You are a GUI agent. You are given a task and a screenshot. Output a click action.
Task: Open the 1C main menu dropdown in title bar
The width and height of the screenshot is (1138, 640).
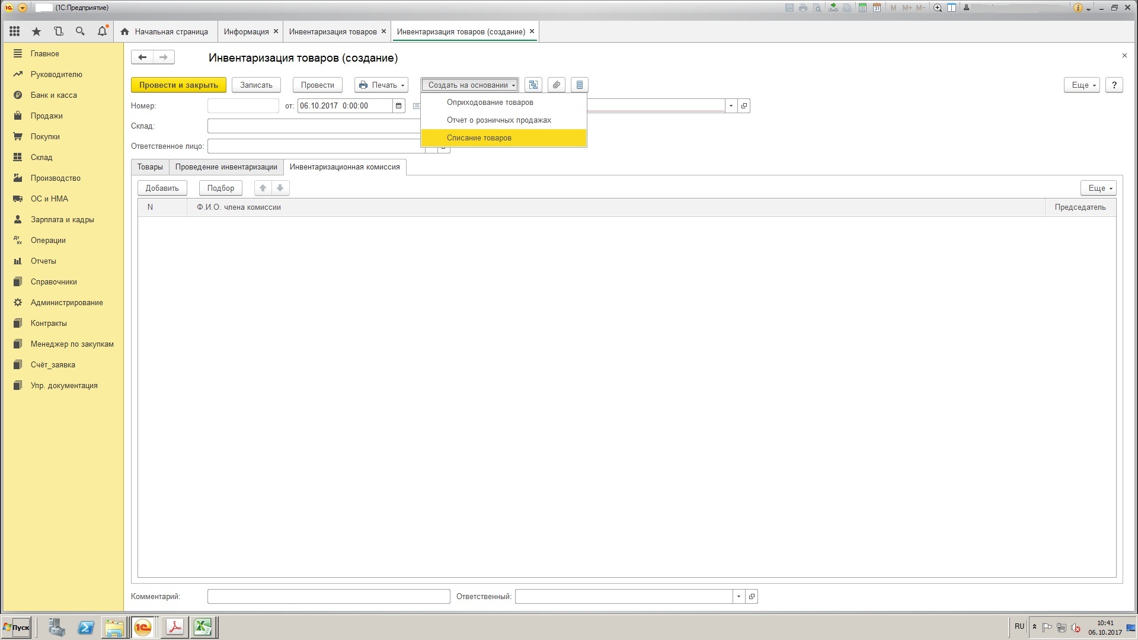(x=23, y=8)
